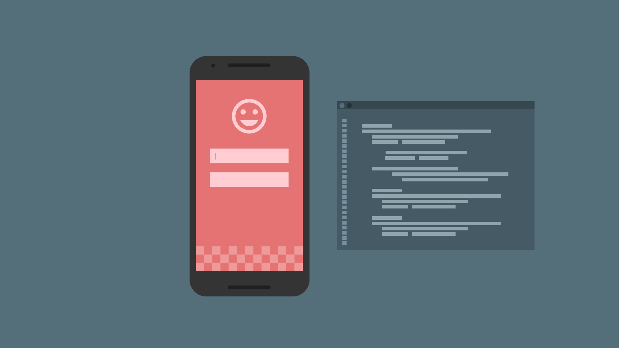Select the top code block line
Image resolution: width=619 pixels, height=348 pixels.
tap(376, 126)
